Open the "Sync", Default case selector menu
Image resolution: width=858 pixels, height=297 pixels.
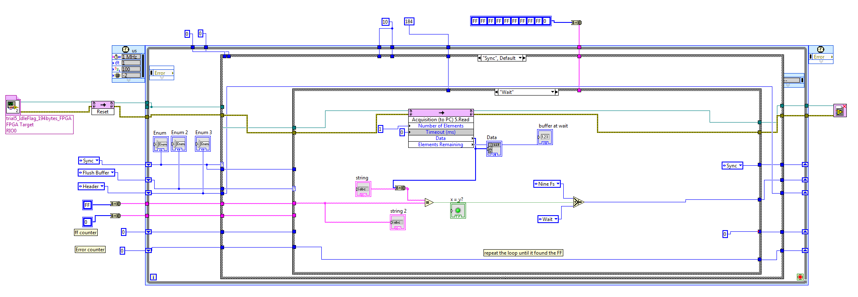pyautogui.click(x=520, y=58)
